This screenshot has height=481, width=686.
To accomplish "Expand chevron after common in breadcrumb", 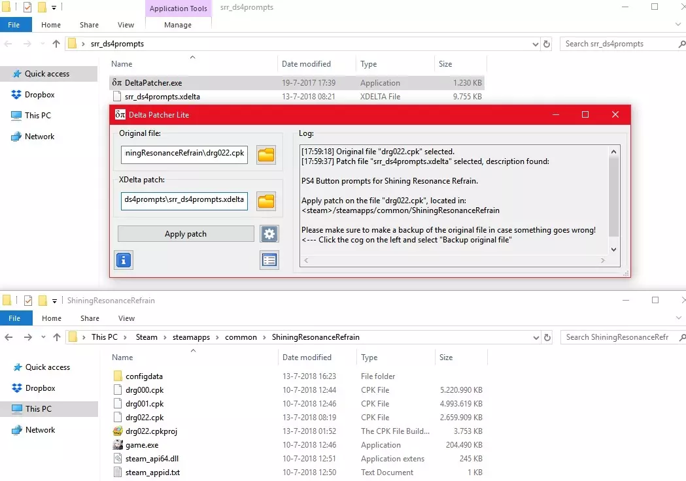I will [x=264, y=337].
